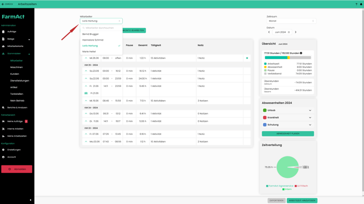The width and height of the screenshot is (364, 204).
Task: Open the notifications bell icon
Action: 361,4
